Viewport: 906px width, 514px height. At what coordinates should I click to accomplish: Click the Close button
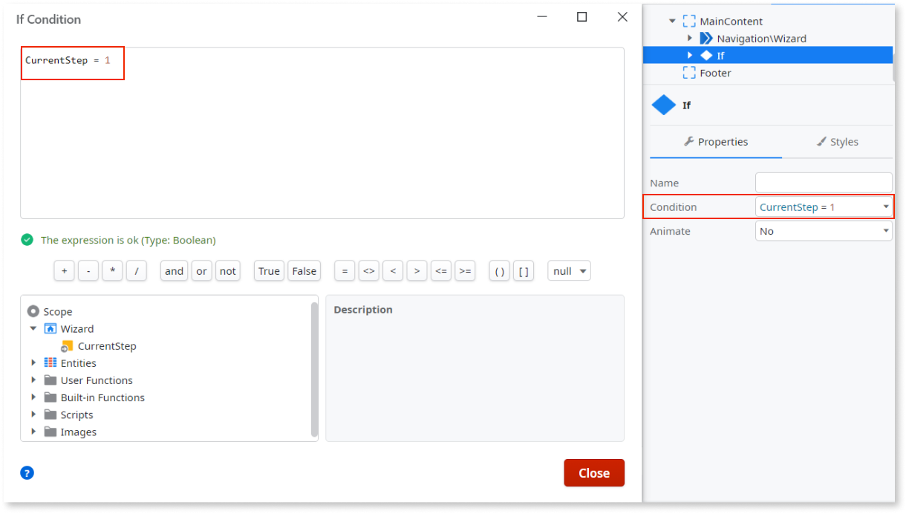[594, 472]
